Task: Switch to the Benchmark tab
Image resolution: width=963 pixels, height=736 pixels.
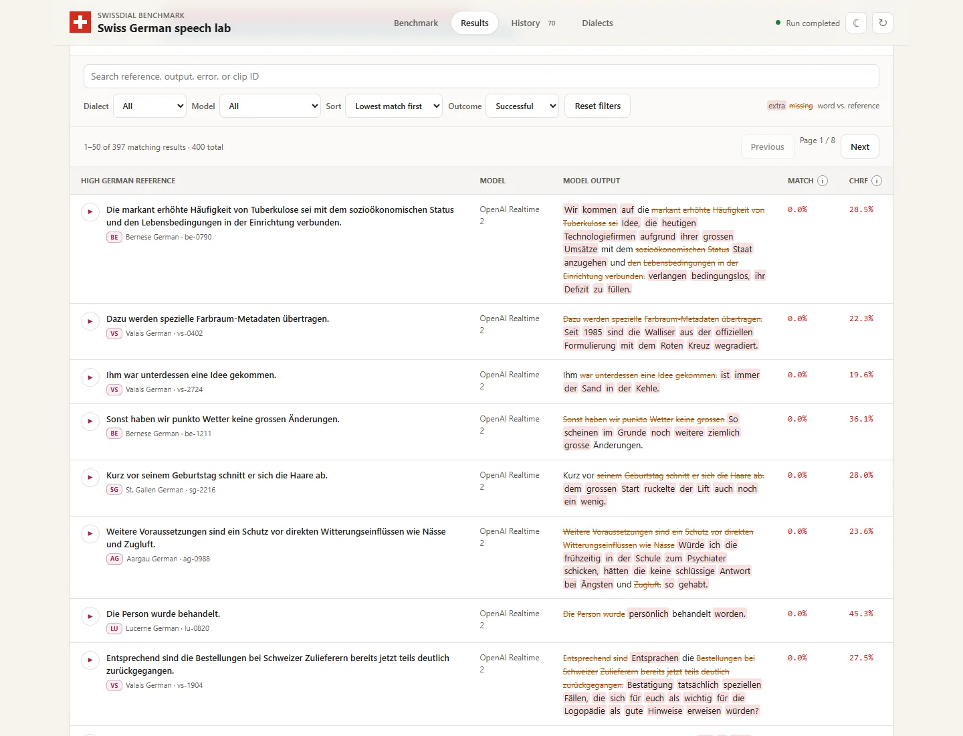Action: click(416, 23)
